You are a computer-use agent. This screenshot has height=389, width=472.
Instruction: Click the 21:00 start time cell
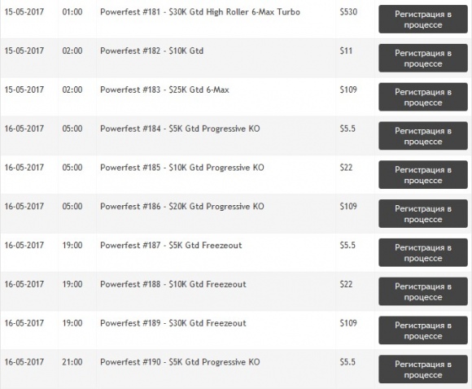(72, 362)
